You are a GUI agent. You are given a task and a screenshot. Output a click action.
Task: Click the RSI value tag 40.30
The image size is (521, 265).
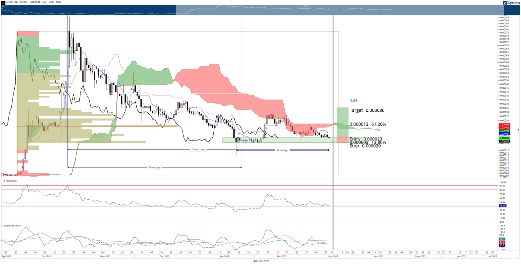pos(503,206)
